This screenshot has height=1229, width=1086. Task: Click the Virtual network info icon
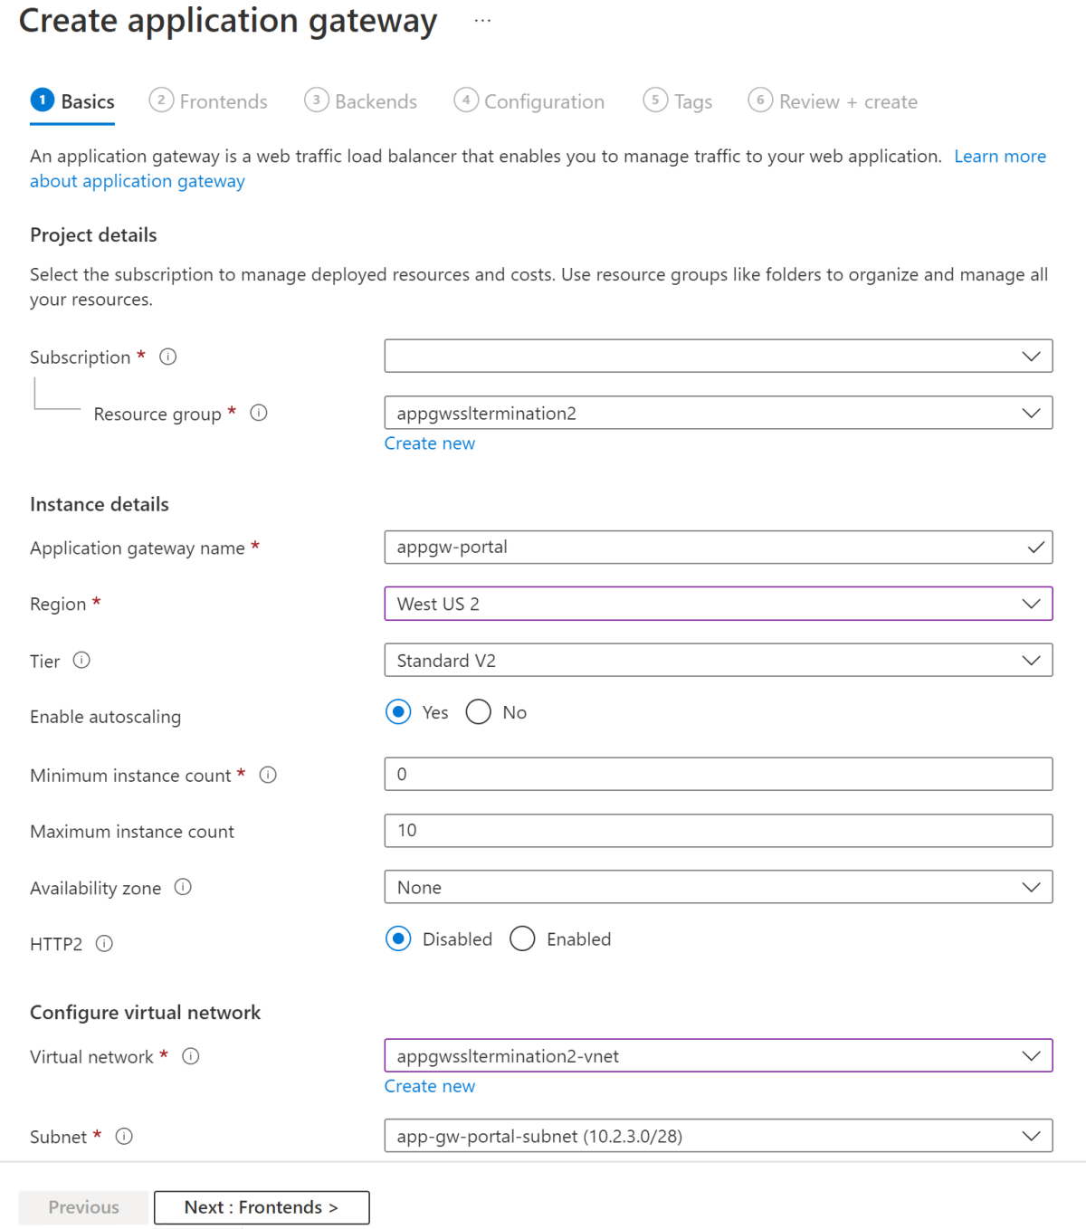click(191, 1056)
